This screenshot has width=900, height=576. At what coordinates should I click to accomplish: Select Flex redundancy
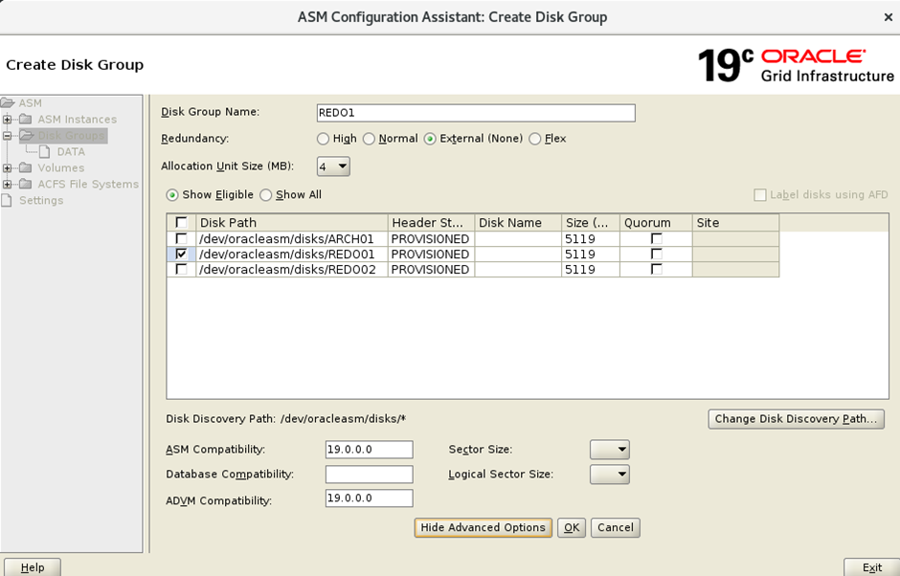535,139
